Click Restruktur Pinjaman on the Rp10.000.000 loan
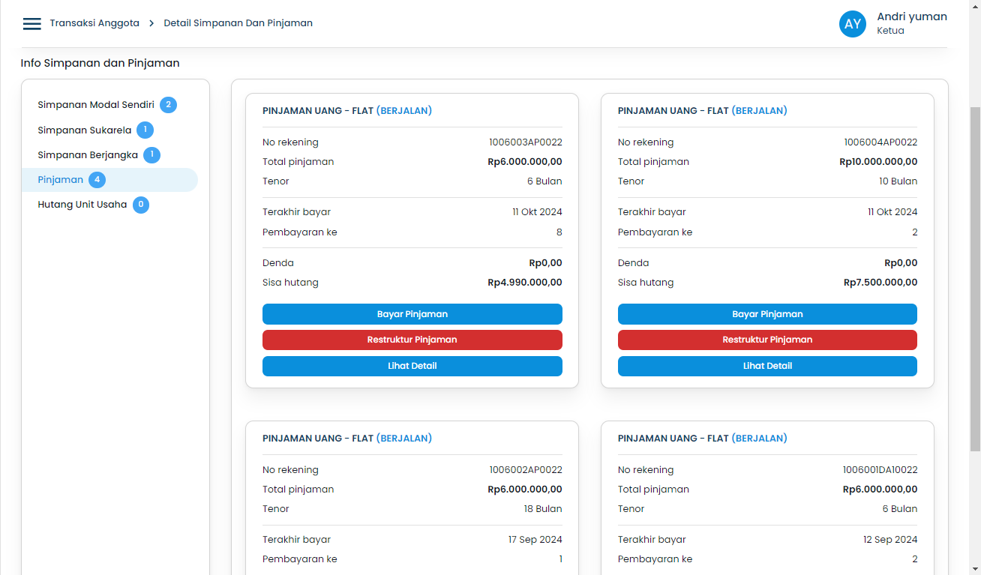This screenshot has height=575, width=981. [x=766, y=340]
